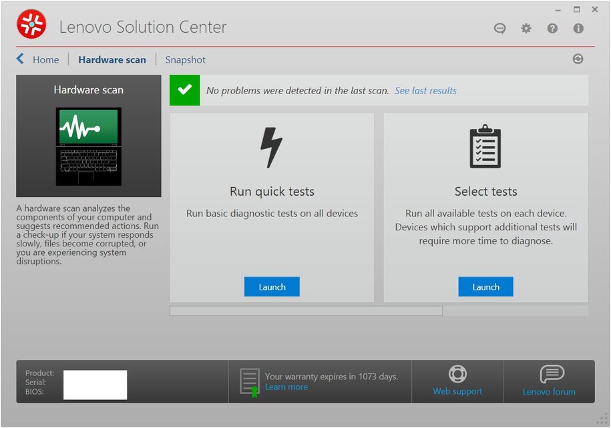Click the lightning bolt quick tests icon
Screen dimensions: 611x428
(272, 148)
